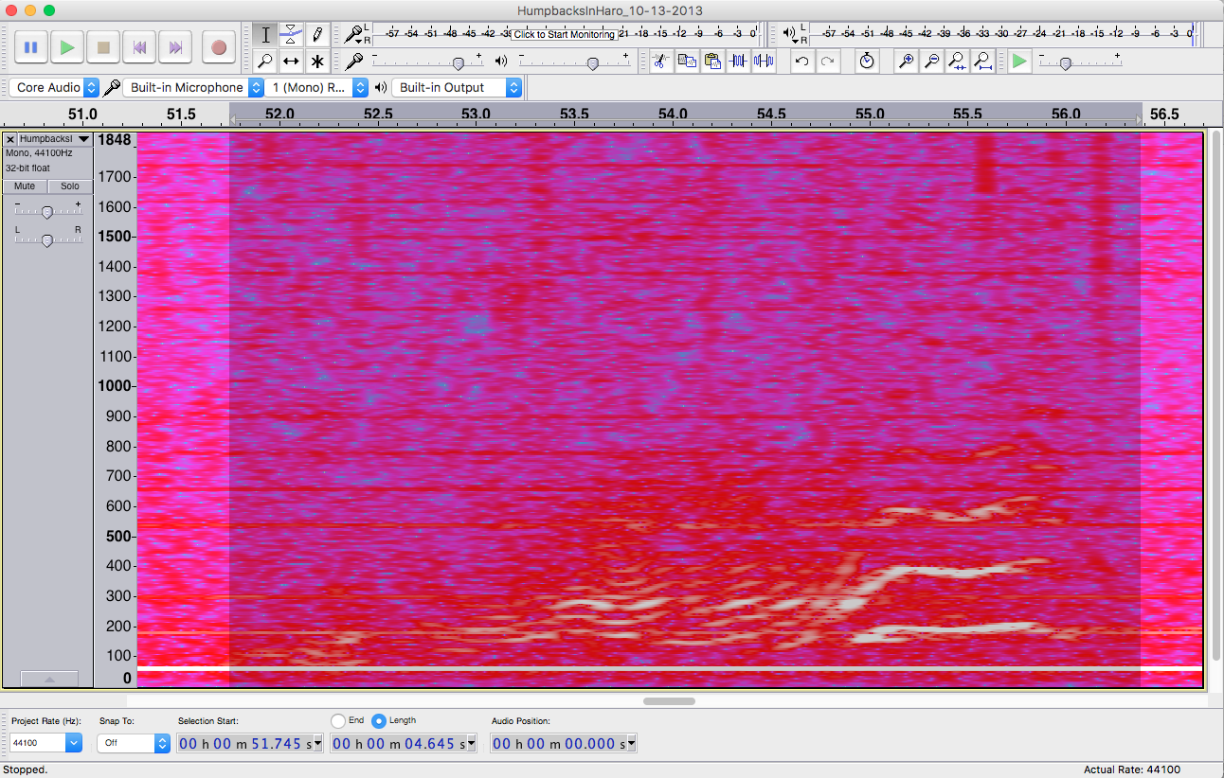Viewport: 1224px width, 778px height.
Task: Mute the Humpbacks track
Action: point(25,186)
